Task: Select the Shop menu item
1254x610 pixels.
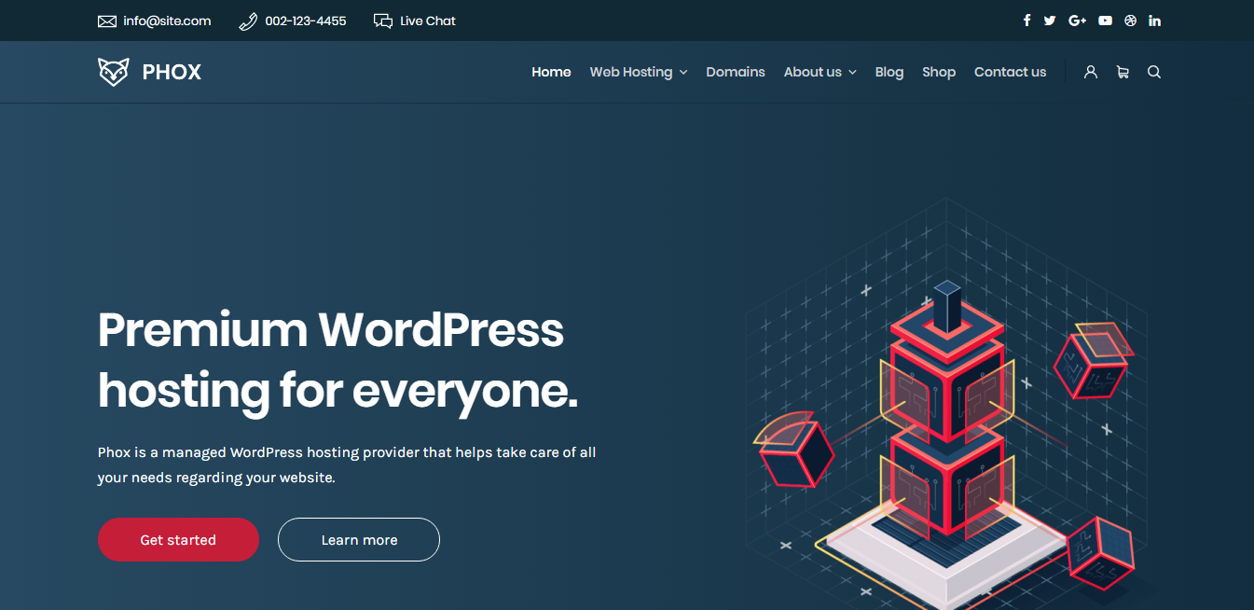Action: click(x=938, y=72)
